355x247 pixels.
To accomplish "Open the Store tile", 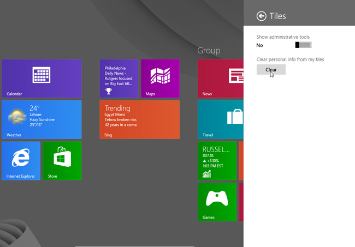I will pos(62,160).
